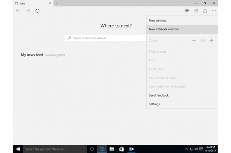Increase zoom with the plus button
The width and height of the screenshot is (231, 153).
point(212,40)
